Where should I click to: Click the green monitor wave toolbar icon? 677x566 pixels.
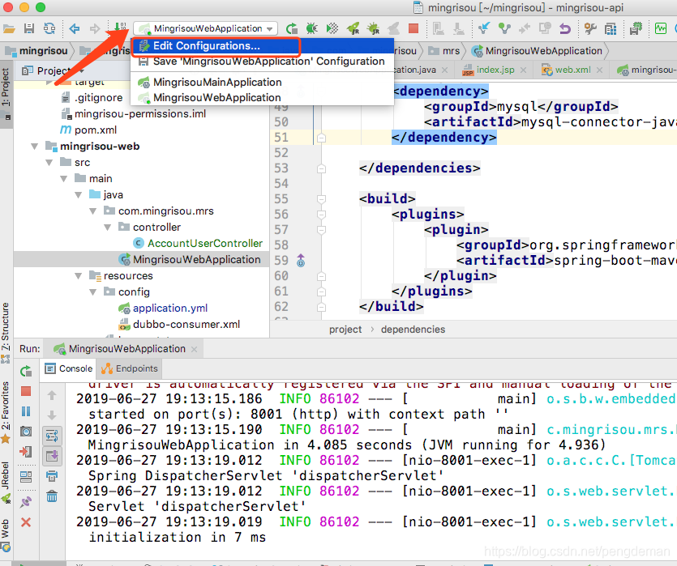click(661, 29)
